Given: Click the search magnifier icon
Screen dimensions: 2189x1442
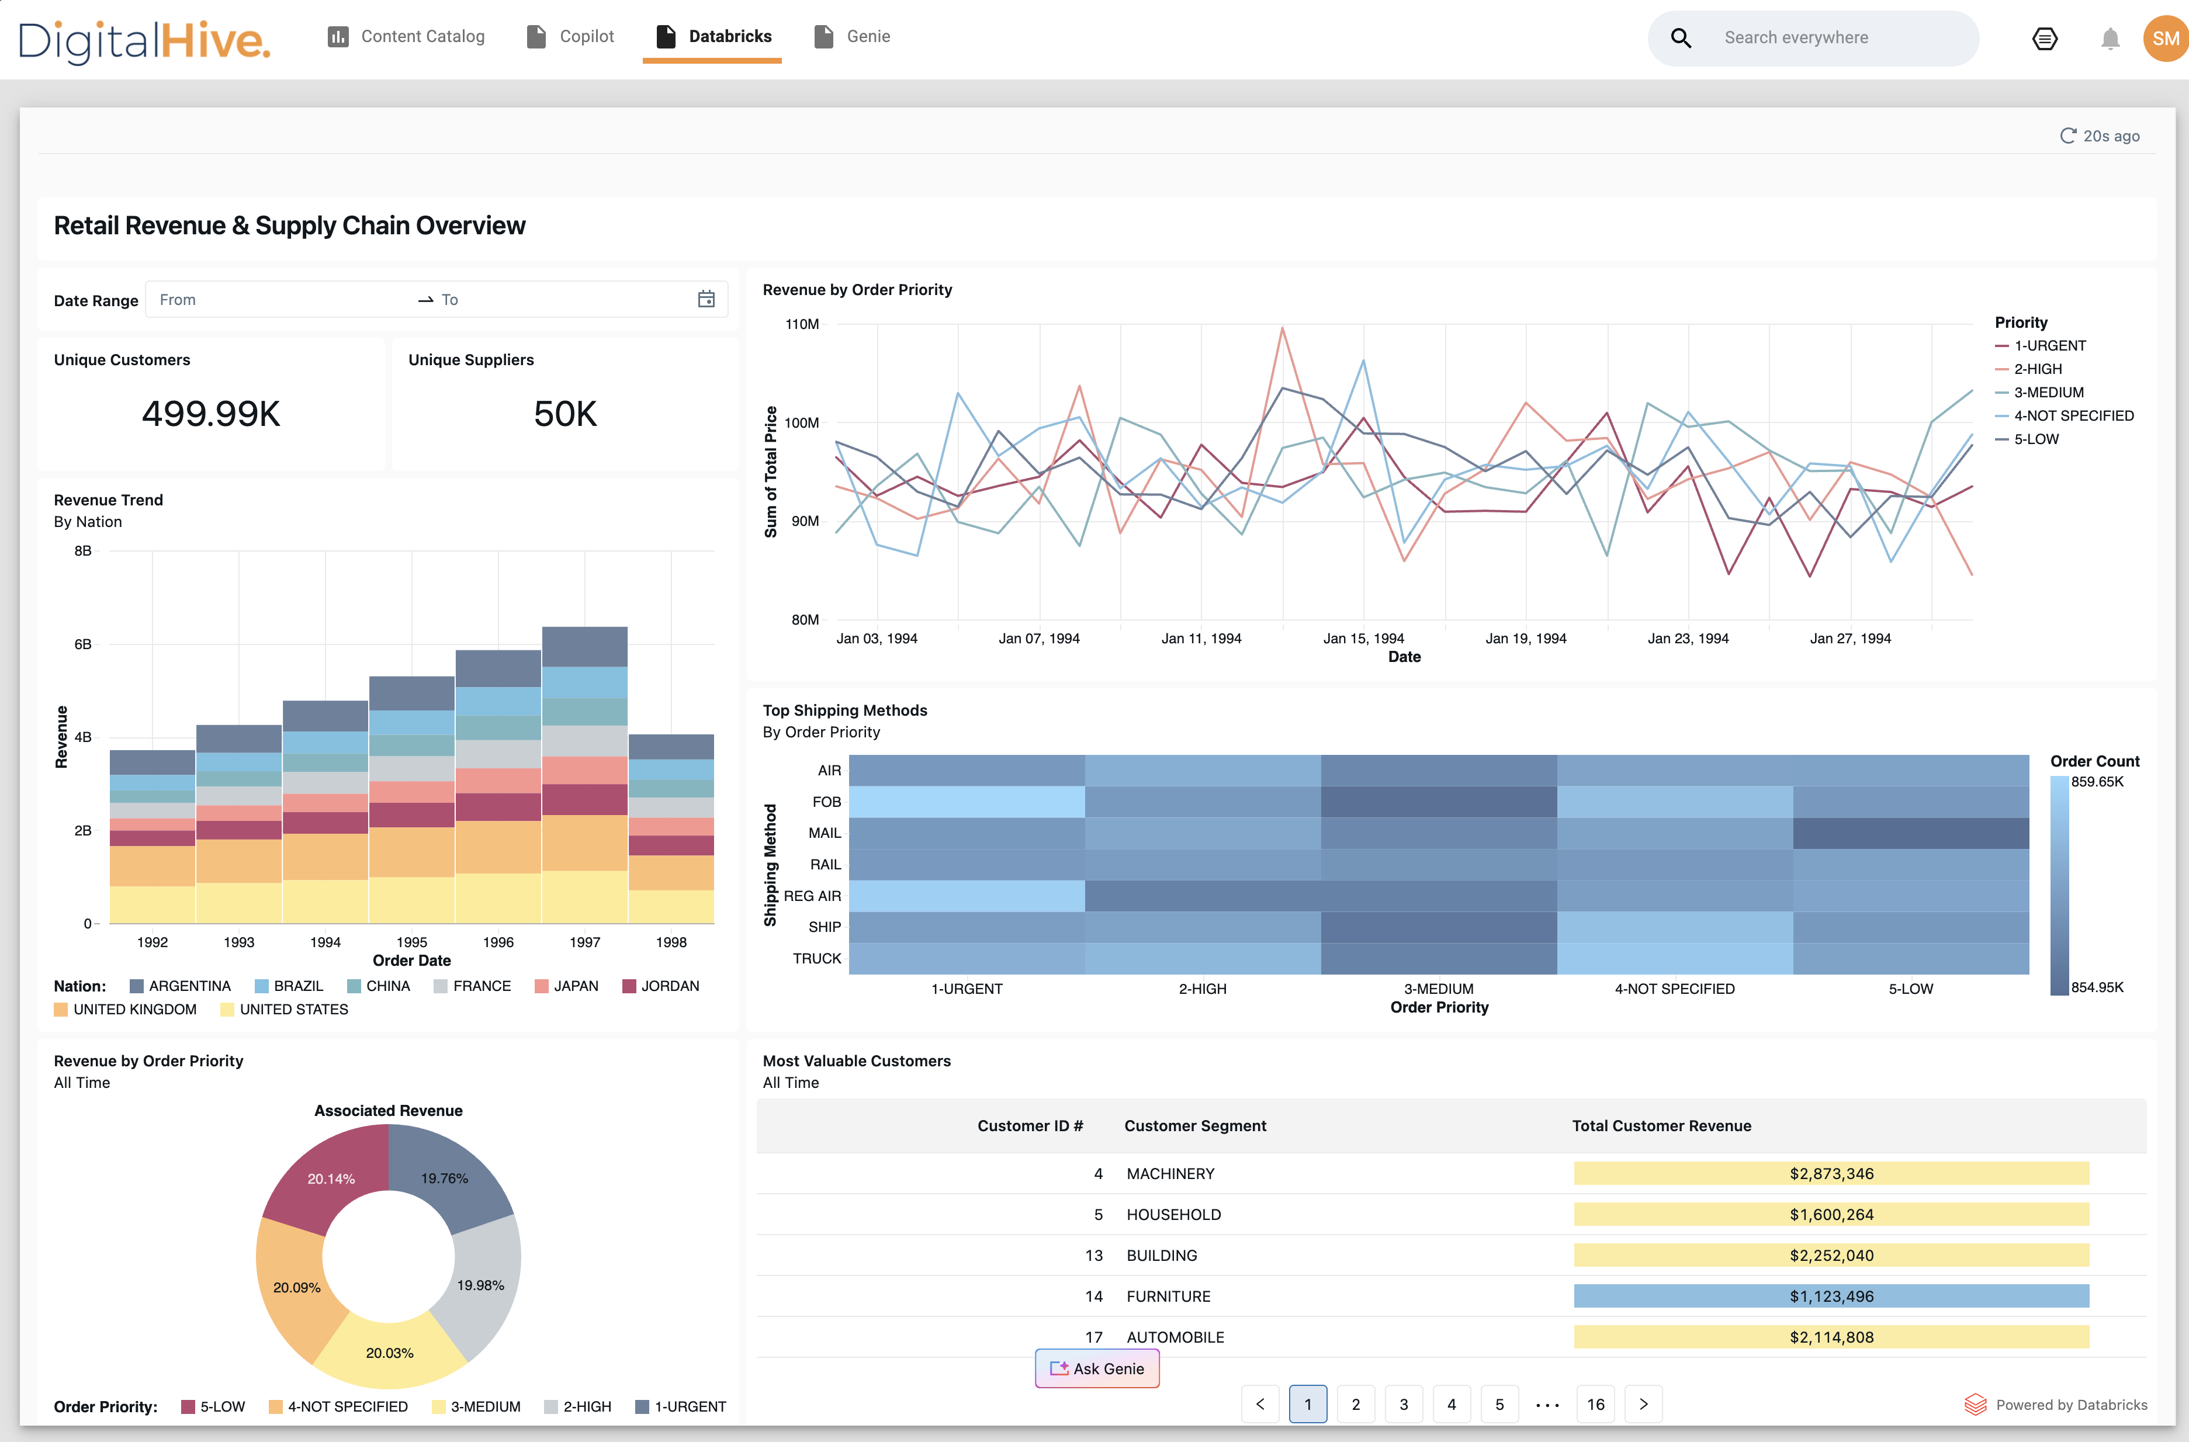Looking at the screenshot, I should [x=1681, y=38].
